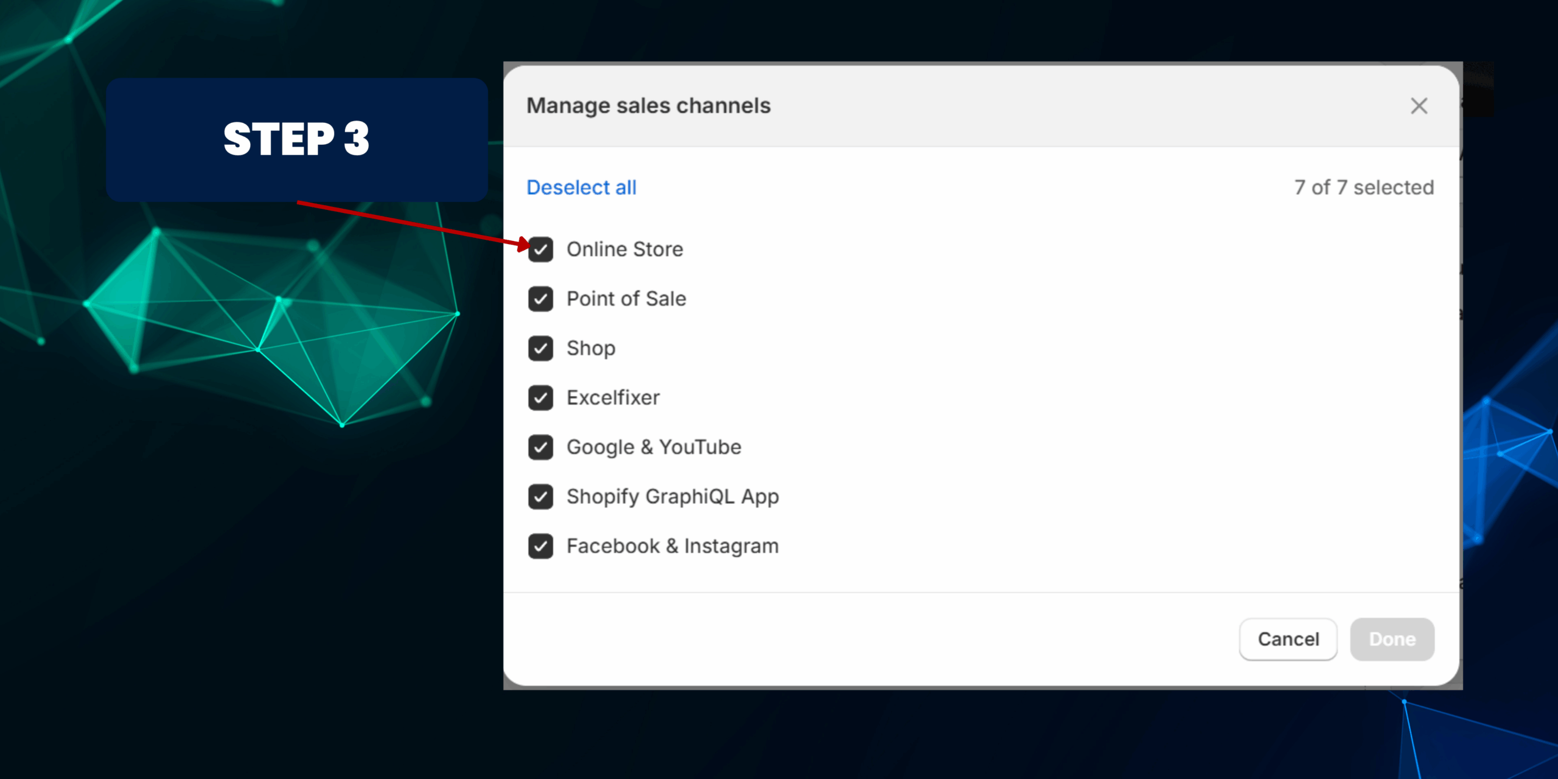
Task: Click the '7 of 7 selected' counter
Action: click(1364, 187)
